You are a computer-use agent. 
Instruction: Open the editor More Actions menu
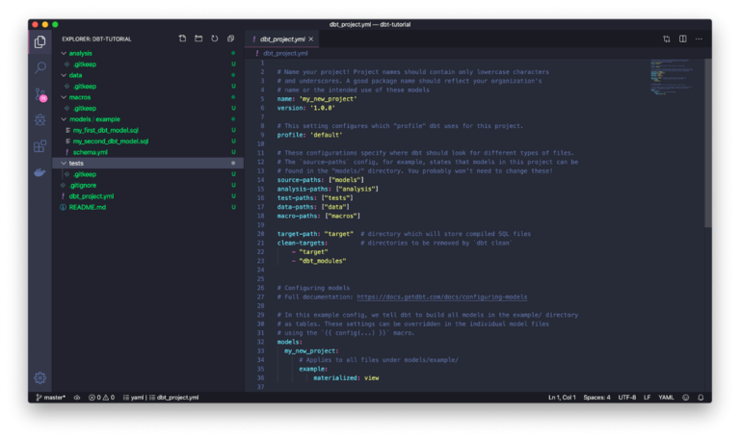click(699, 39)
